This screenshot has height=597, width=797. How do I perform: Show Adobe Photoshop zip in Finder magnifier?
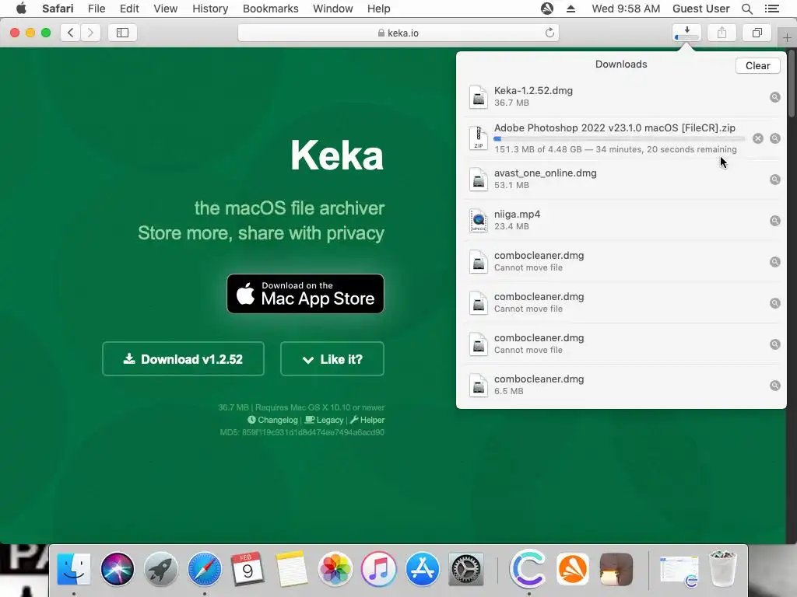point(774,138)
